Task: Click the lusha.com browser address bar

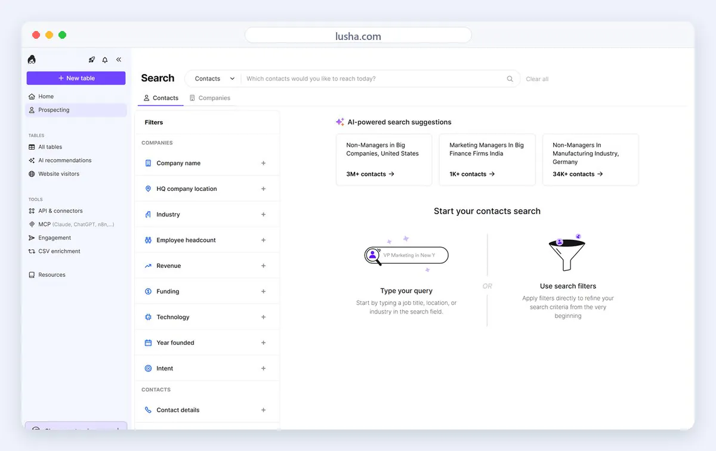Action: (x=358, y=36)
